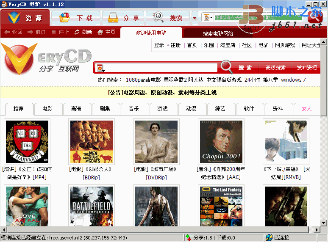Click 发布资源 publish resource button
Viewport: 328px width, 242px height.
[x=307, y=68]
